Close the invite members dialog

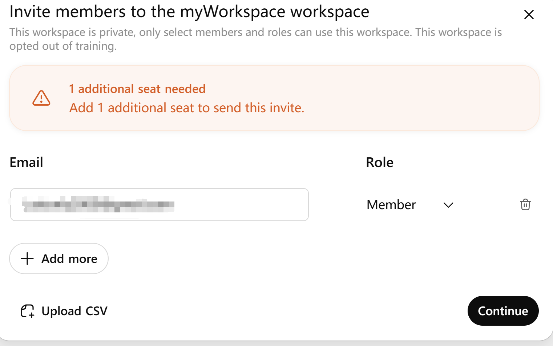pyautogui.click(x=529, y=15)
